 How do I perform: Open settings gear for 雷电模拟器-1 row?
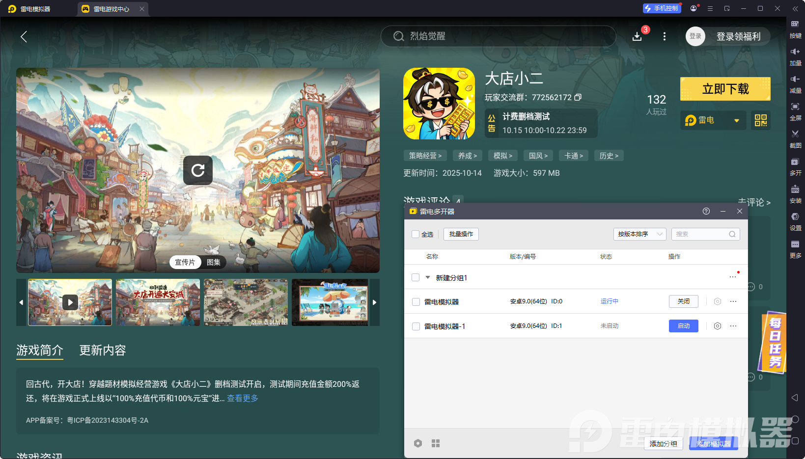[718, 326]
